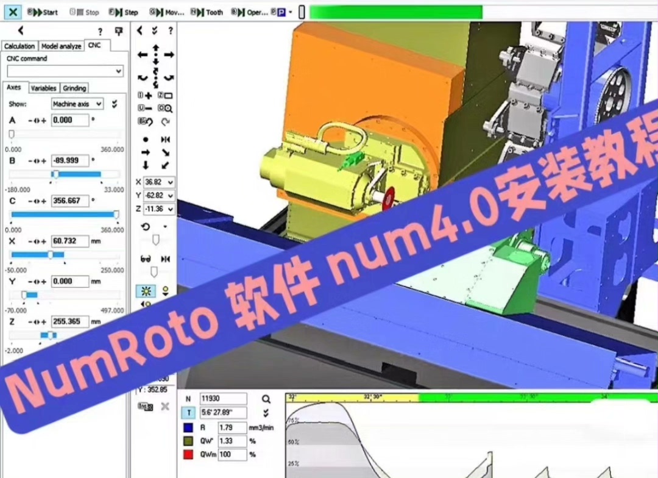Image resolution: width=658 pixels, height=478 pixels.
Task: Click the B axis value field -89.999
Action: pyautogui.click(x=70, y=160)
